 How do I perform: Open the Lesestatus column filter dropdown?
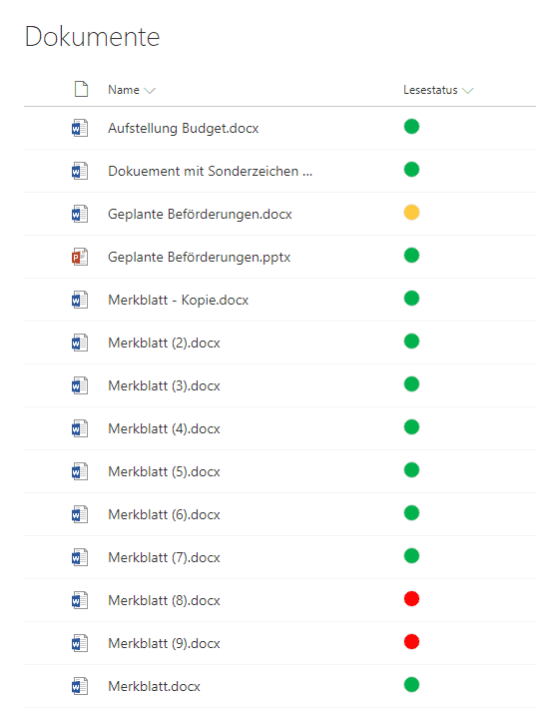click(x=468, y=91)
